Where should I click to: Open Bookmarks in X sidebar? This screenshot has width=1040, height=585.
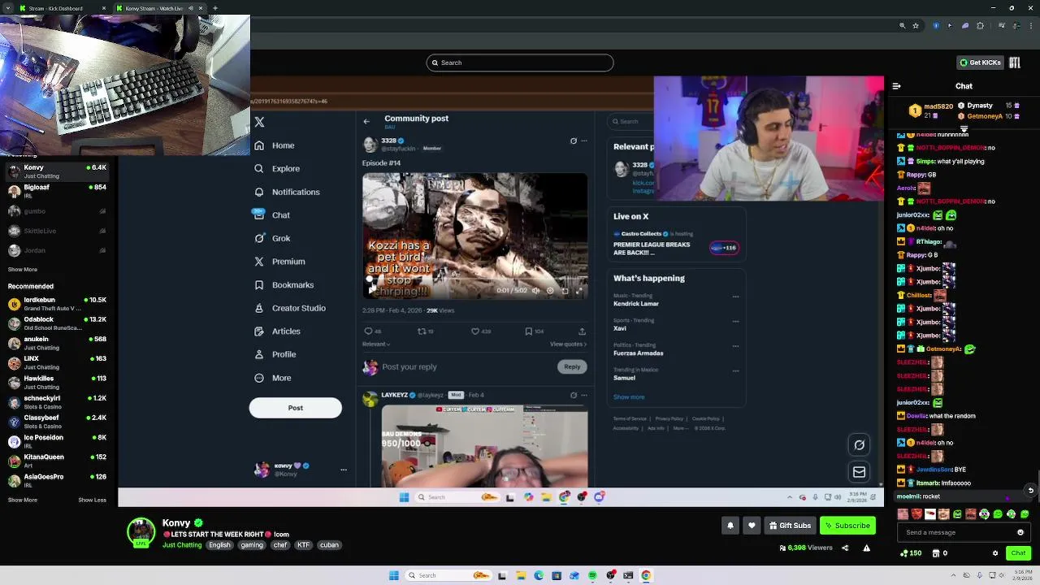click(284, 285)
